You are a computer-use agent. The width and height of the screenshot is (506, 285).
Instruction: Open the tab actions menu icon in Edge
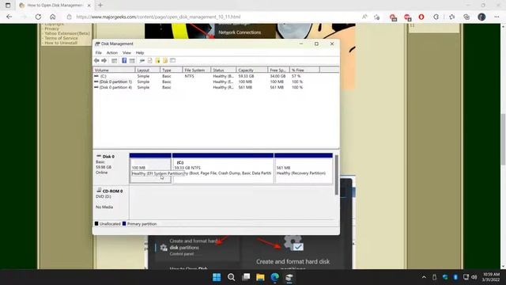8,6
